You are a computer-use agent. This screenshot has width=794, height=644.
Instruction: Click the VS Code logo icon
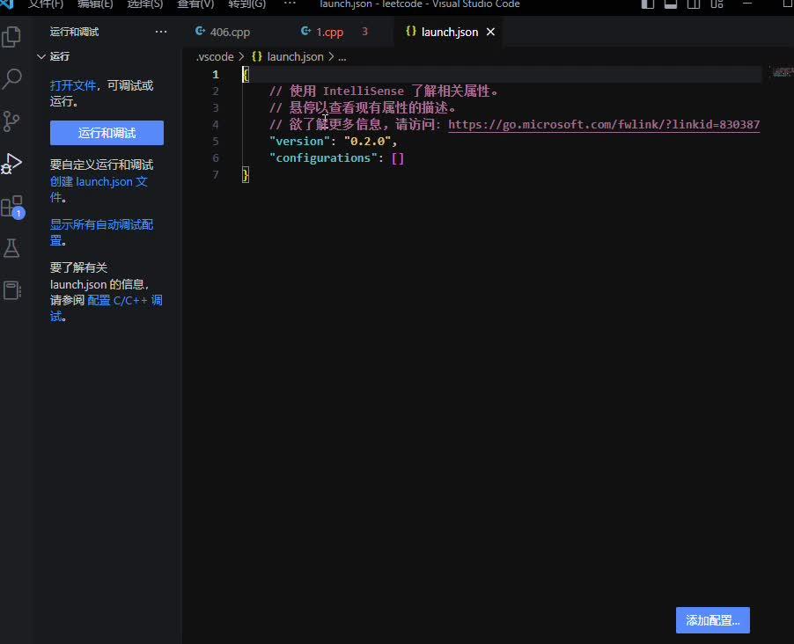coord(6,4)
